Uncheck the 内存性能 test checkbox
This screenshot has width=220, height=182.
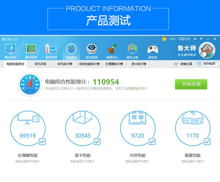point(152,141)
